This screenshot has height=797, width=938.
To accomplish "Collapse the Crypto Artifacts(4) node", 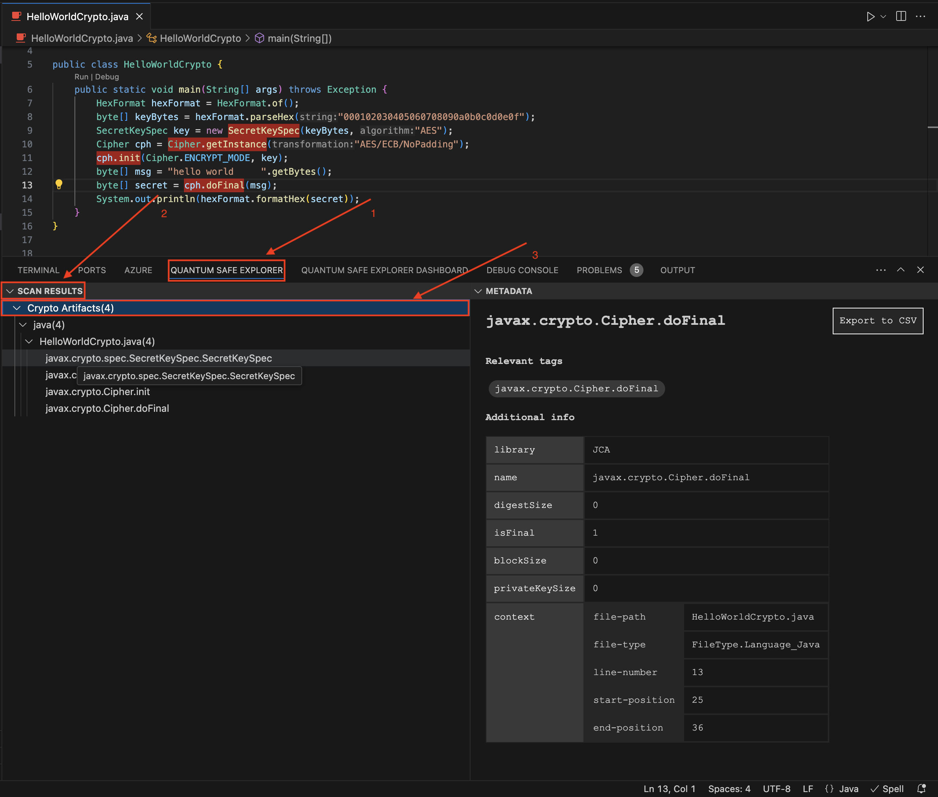I will tap(17, 308).
